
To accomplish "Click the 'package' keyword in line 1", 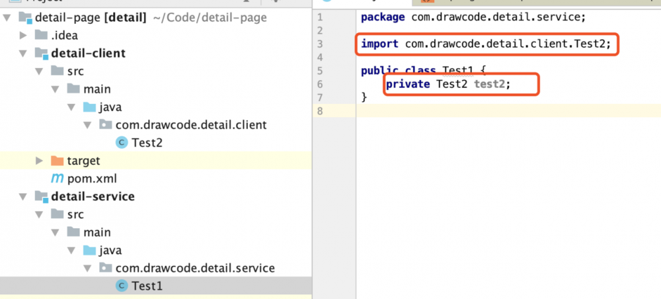I will click(383, 18).
